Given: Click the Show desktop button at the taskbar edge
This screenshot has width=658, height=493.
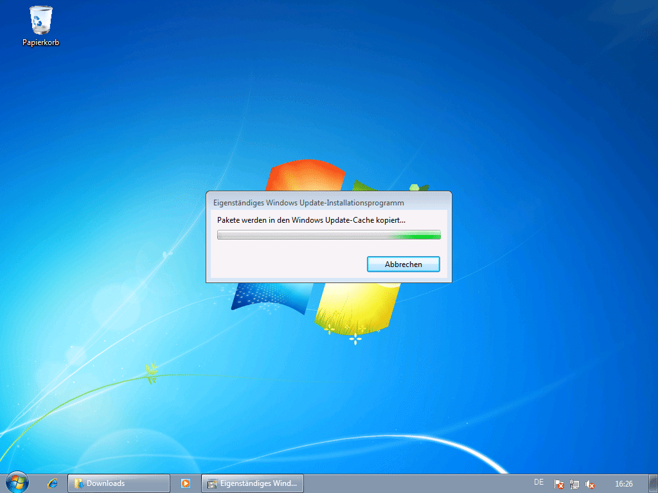Looking at the screenshot, I should coord(654,483).
